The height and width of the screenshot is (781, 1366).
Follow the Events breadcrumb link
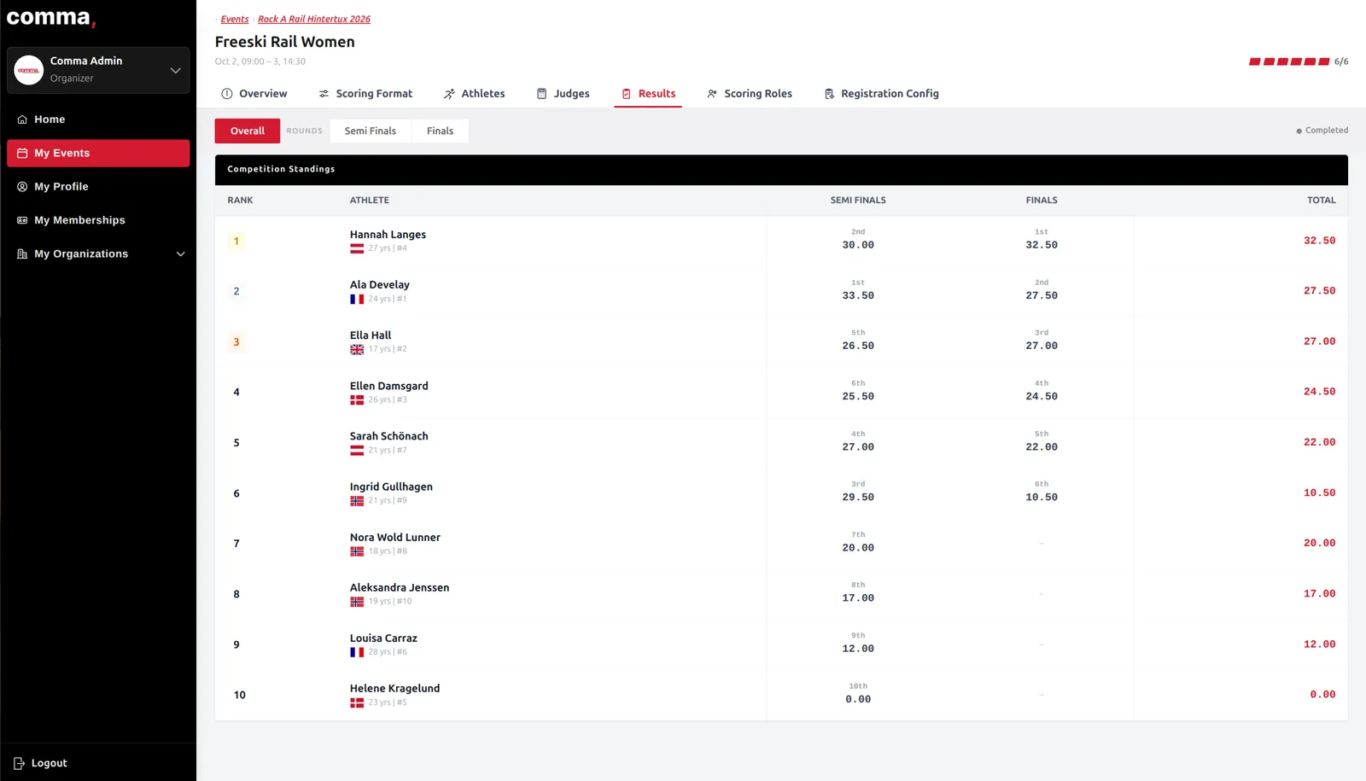click(235, 19)
